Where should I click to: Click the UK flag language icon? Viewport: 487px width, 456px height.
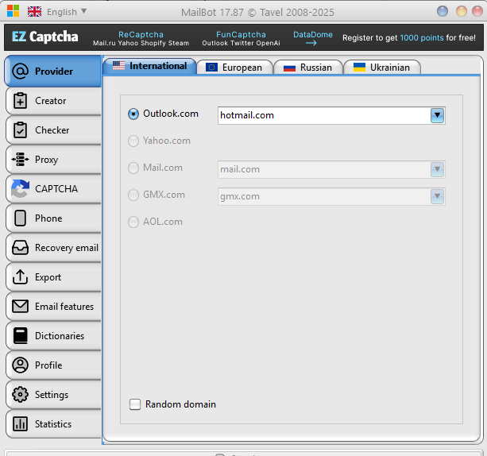(x=34, y=11)
